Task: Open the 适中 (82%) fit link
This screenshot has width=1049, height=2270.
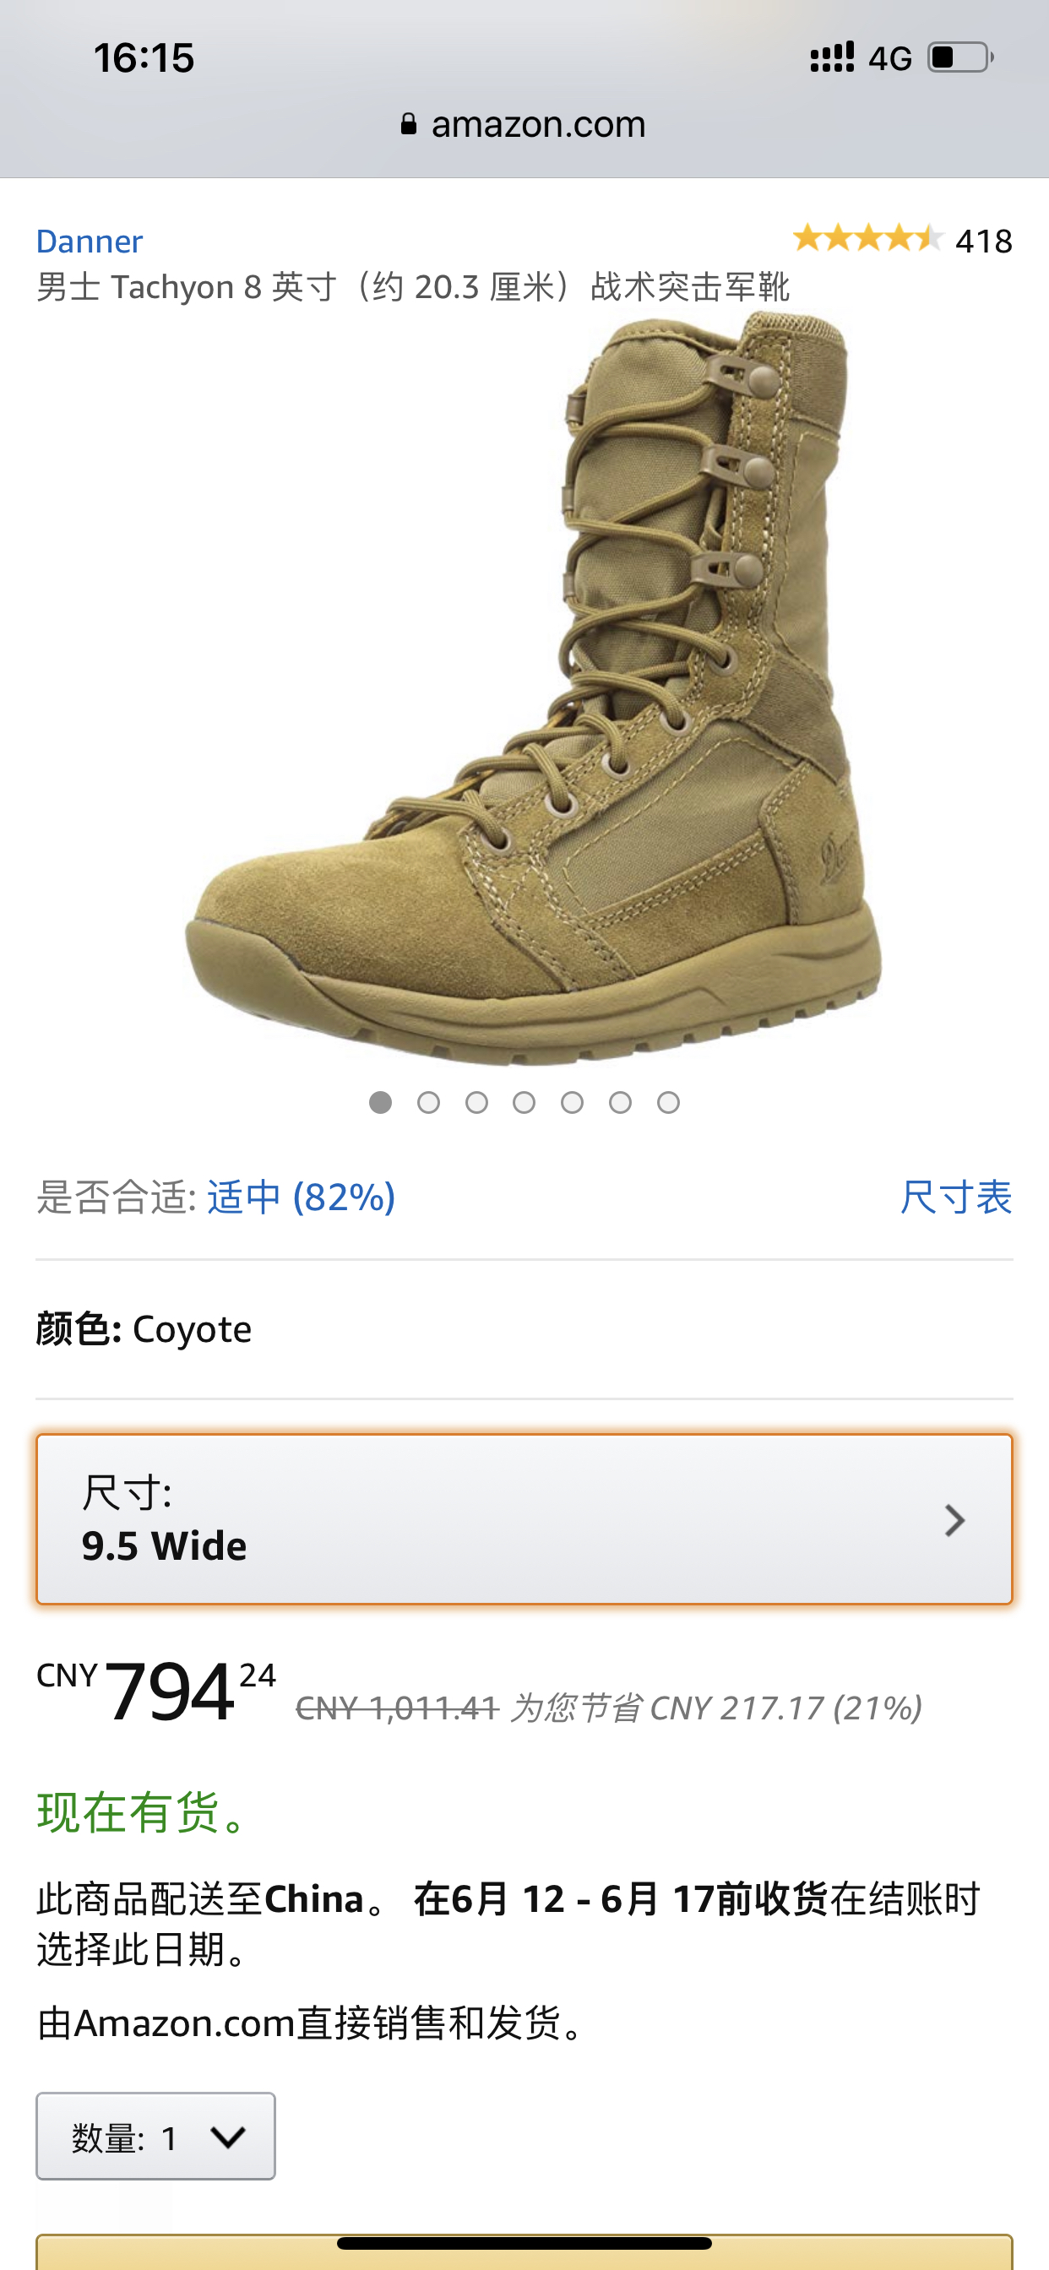Action: coord(302,1197)
